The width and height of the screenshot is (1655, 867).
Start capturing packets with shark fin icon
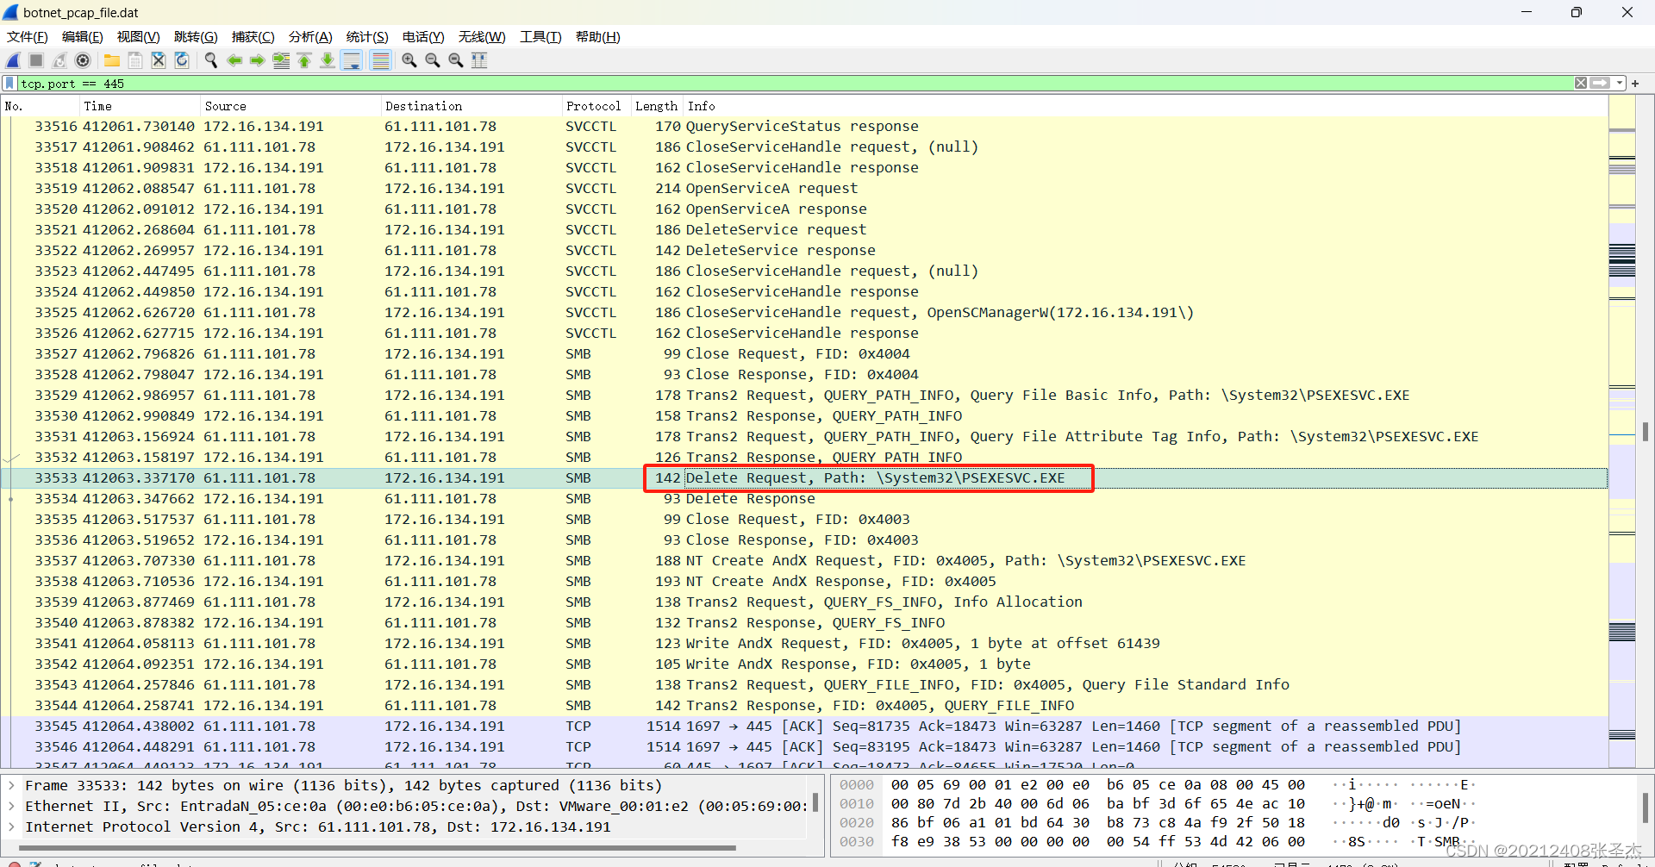pyautogui.click(x=13, y=60)
